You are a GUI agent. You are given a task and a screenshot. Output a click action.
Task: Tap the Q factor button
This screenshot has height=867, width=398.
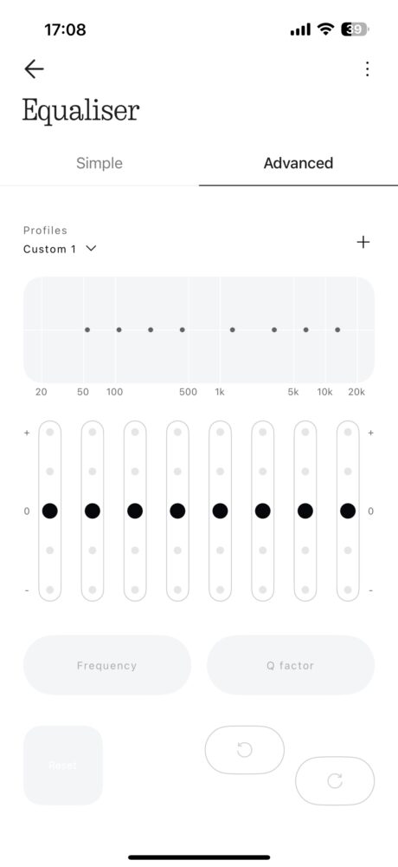tap(291, 665)
